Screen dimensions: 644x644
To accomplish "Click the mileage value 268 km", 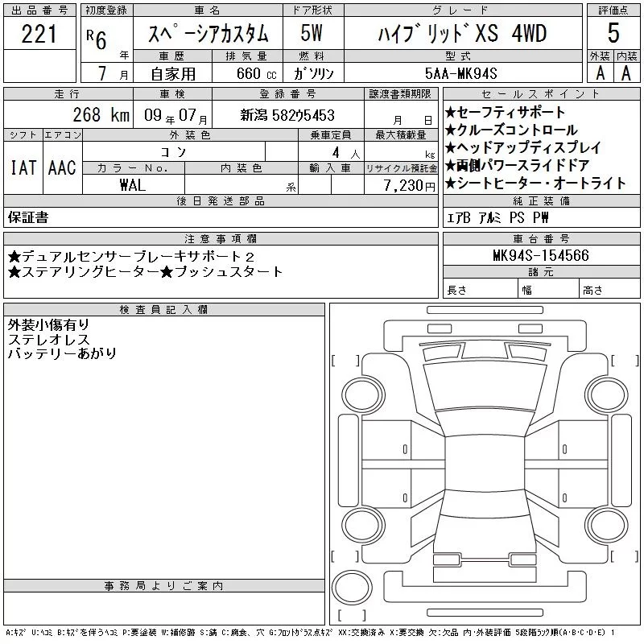I will [x=101, y=114].
